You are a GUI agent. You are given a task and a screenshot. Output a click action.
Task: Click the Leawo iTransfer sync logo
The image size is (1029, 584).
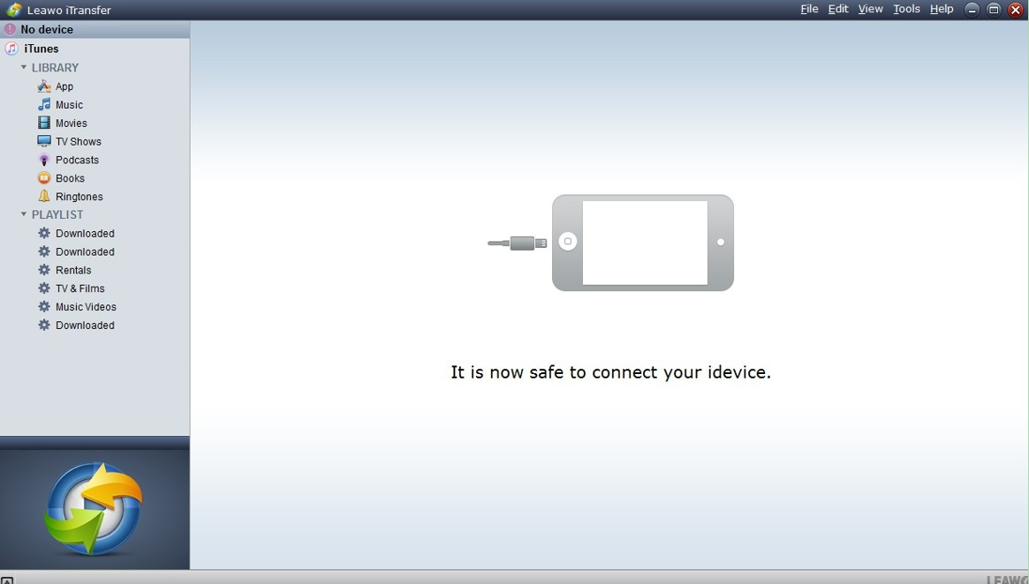(x=94, y=509)
